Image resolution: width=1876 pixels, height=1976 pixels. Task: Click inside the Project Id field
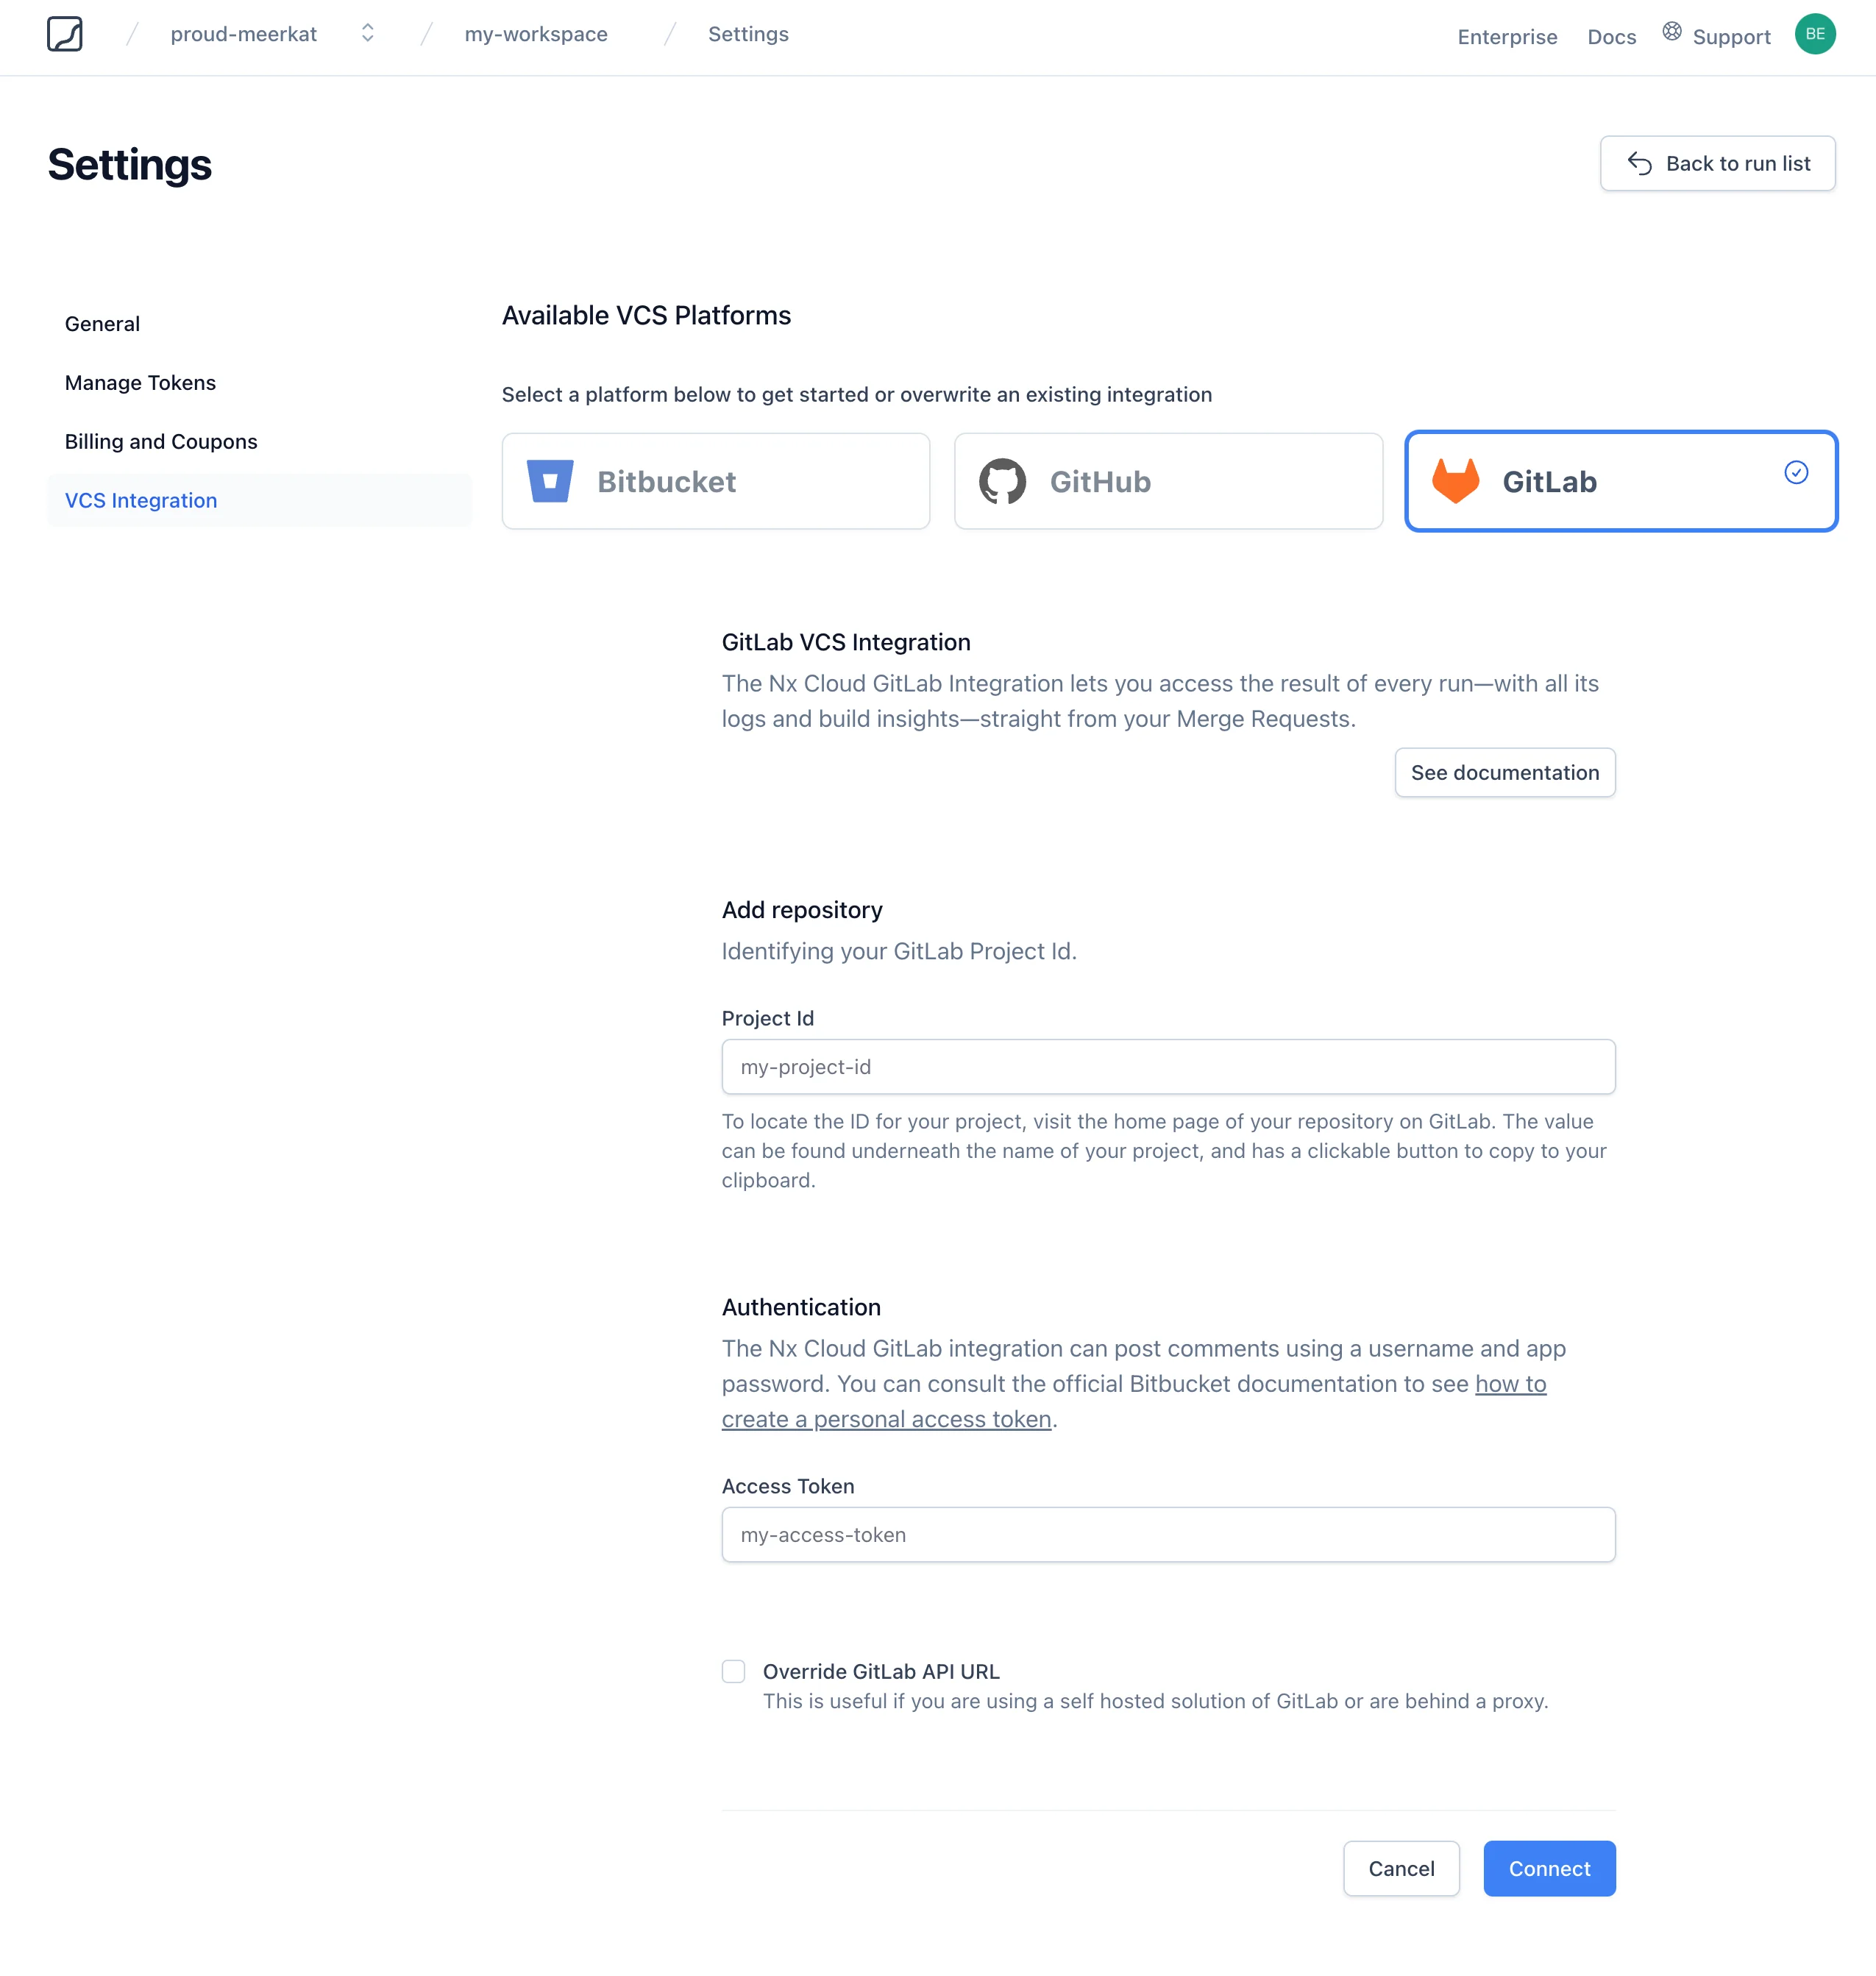(x=1167, y=1066)
